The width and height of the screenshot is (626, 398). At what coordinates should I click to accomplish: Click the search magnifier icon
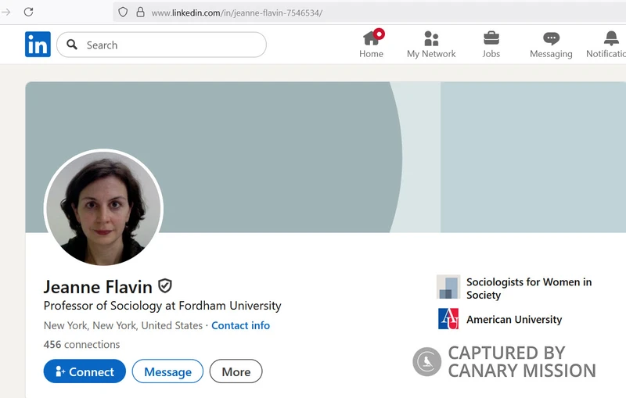coord(72,45)
